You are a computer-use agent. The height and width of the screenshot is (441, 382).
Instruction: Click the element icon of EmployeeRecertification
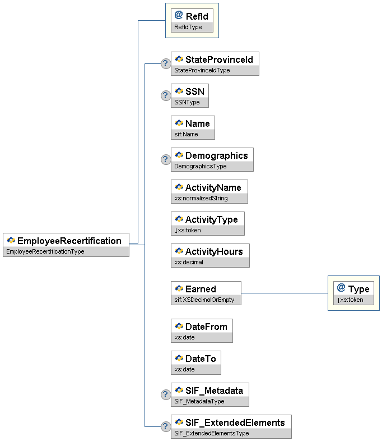[x=11, y=241]
